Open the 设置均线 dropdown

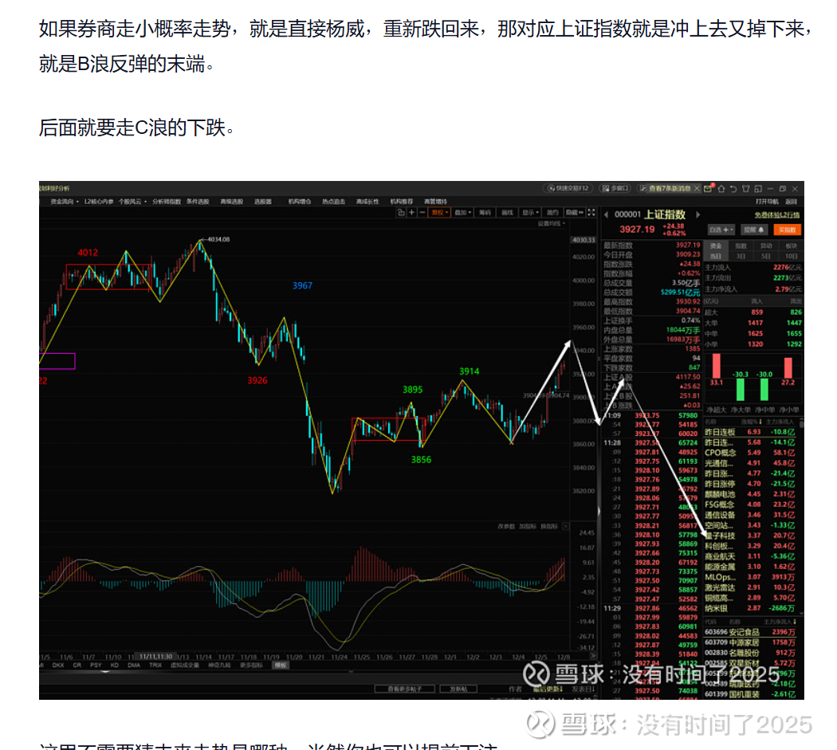point(552,223)
